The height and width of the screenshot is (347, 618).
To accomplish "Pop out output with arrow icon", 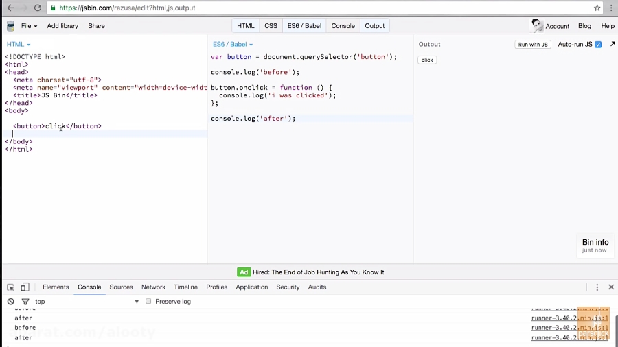I will (x=613, y=44).
